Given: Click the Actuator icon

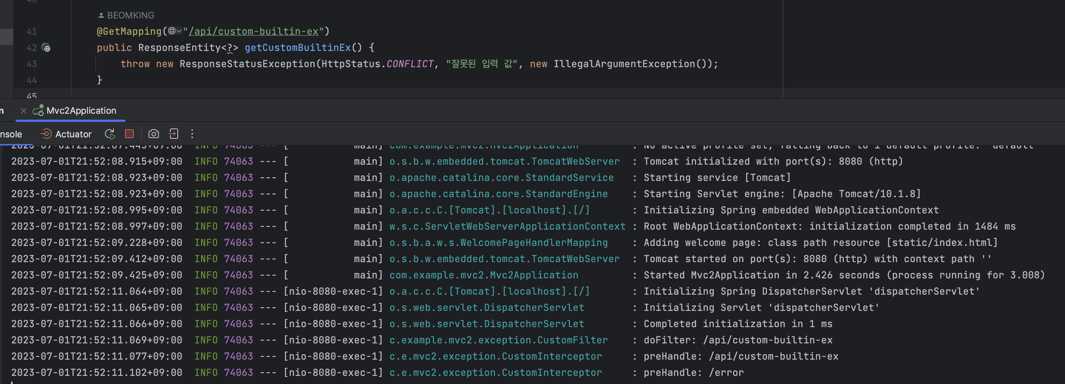Looking at the screenshot, I should (x=46, y=134).
